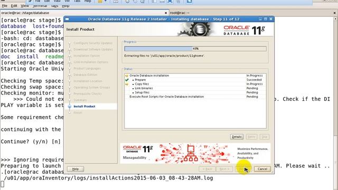Image resolution: width=338 pixels, height=190 pixels.
Task: Click the Finish step in sidebar
Action: click(x=78, y=112)
